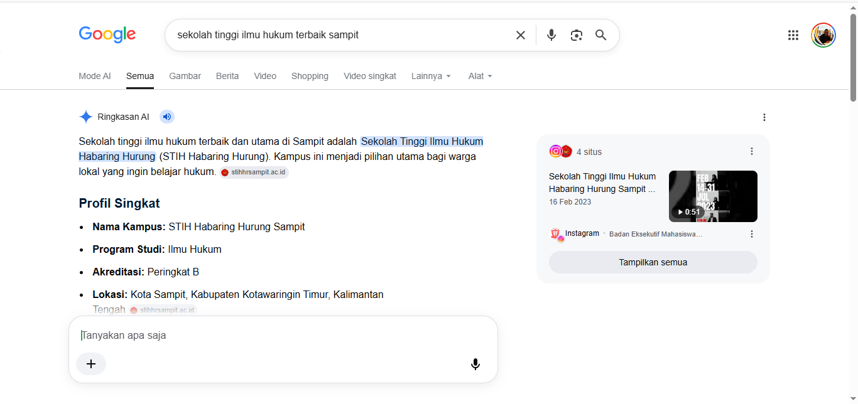Click the Instagram icon beside 4 situs
This screenshot has height=404, width=858.
pyautogui.click(x=555, y=151)
